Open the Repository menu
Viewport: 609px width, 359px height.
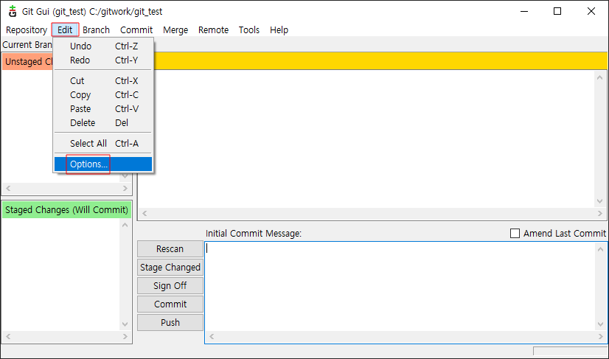[27, 30]
